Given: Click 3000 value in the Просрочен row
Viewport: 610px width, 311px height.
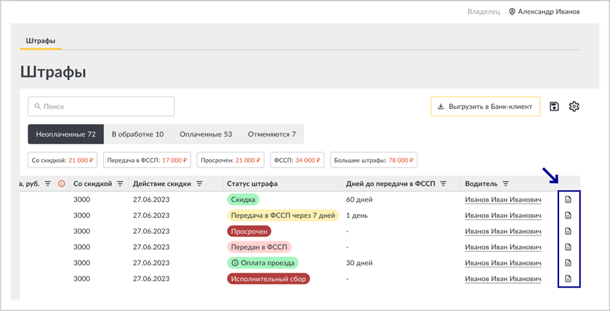Looking at the screenshot, I should click(82, 232).
